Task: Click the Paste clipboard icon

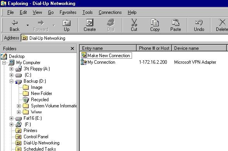Action: pyautogui.click(x=175, y=22)
